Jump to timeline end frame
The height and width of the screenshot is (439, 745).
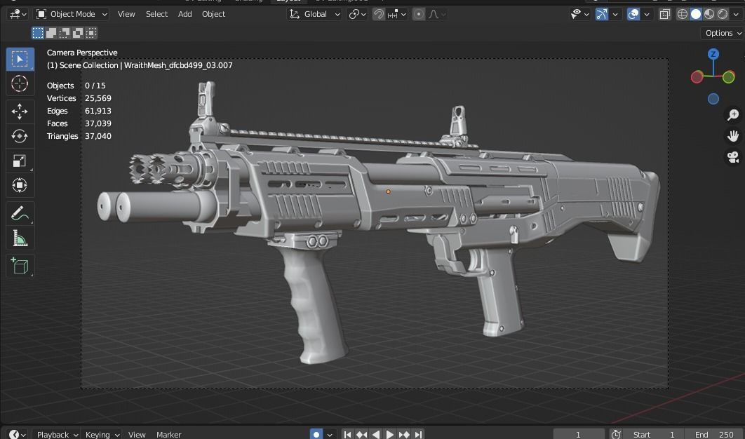pos(418,434)
